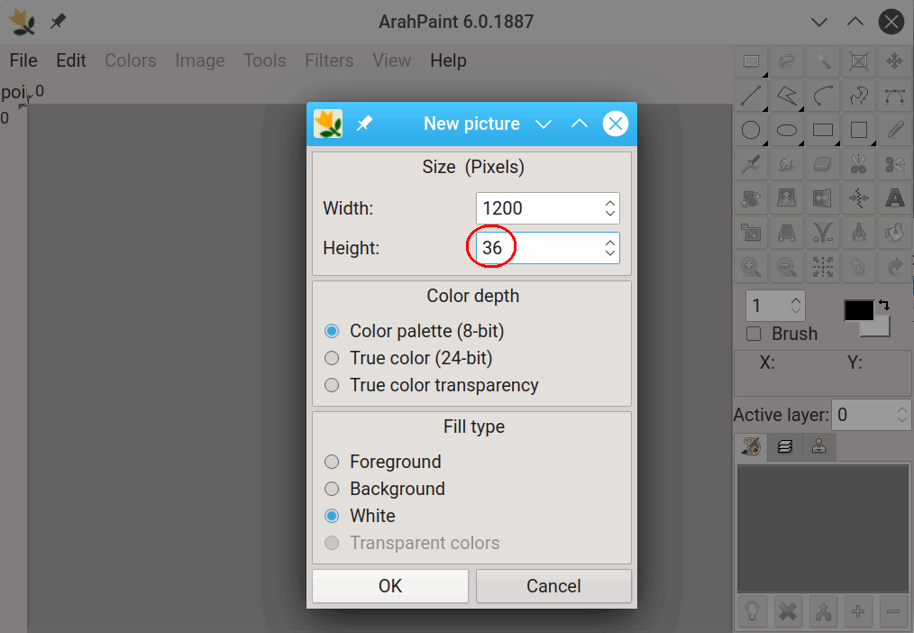
Task: Select the Magic Wand tool
Action: coord(823,61)
